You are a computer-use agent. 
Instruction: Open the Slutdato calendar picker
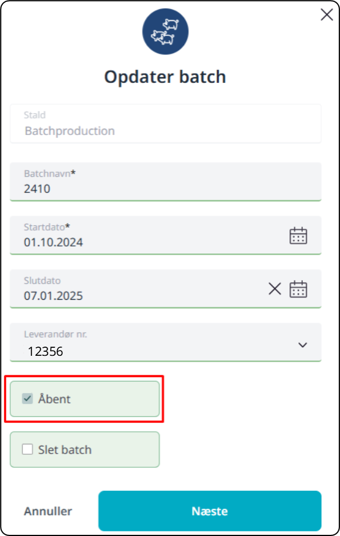pyautogui.click(x=298, y=289)
